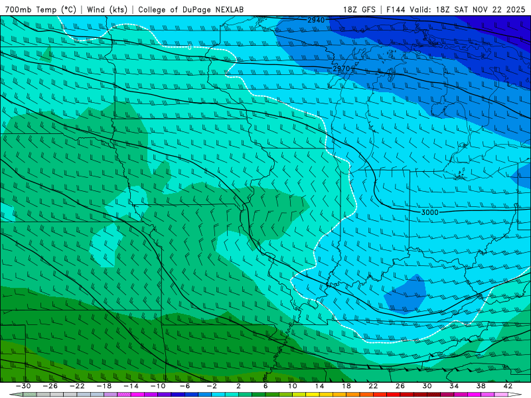Screen dimensions: 531x398
Task: Click the '-26' value on the color scale
Action: tap(50, 386)
